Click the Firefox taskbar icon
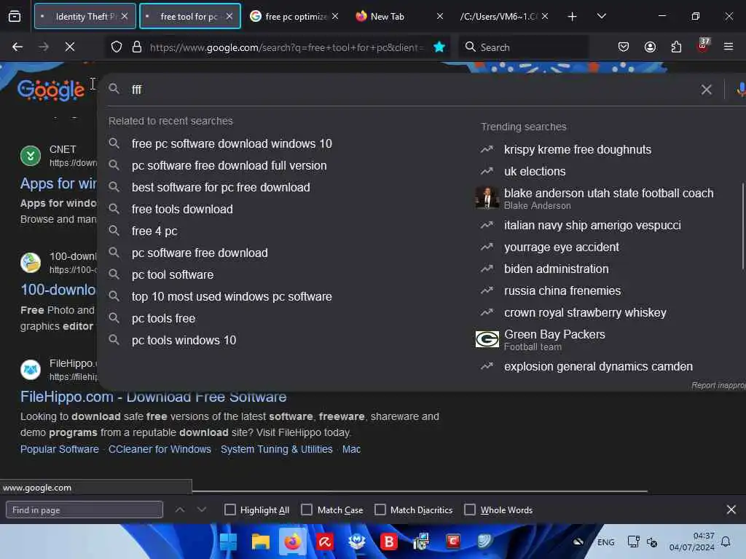746x559 pixels. click(x=292, y=542)
